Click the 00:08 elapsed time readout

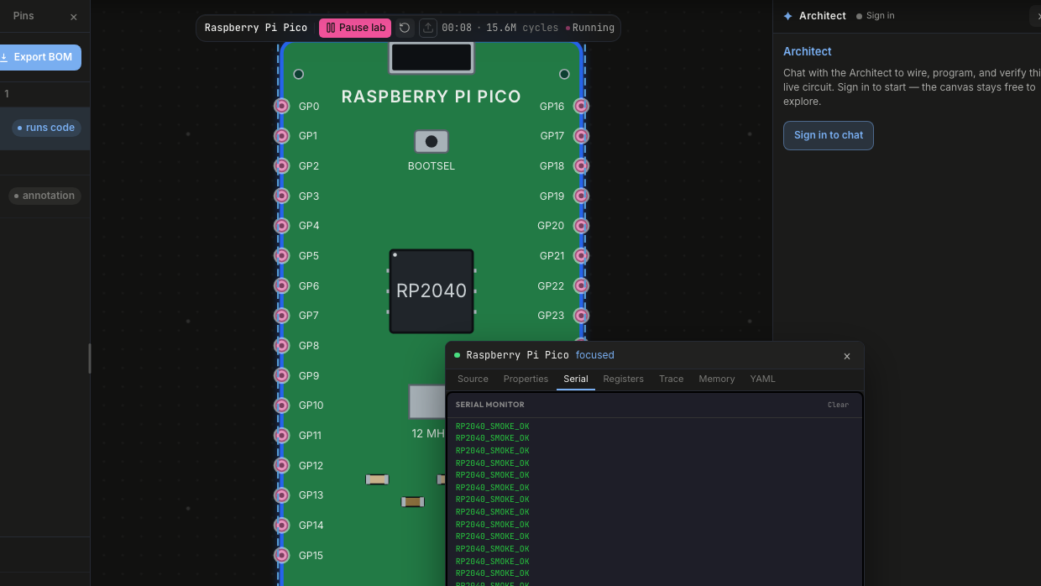(457, 28)
